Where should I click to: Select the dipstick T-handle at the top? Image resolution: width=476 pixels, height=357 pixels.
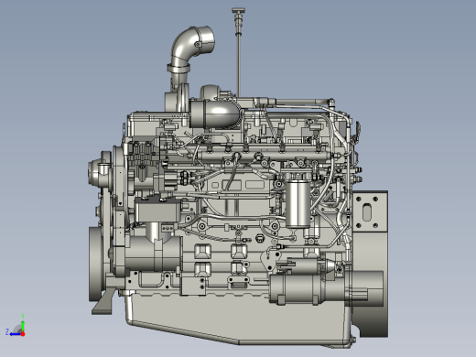(x=238, y=11)
